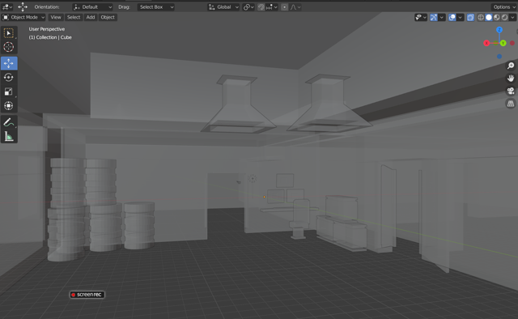Select the Rotate tool
518x319 pixels.
(x=9, y=78)
